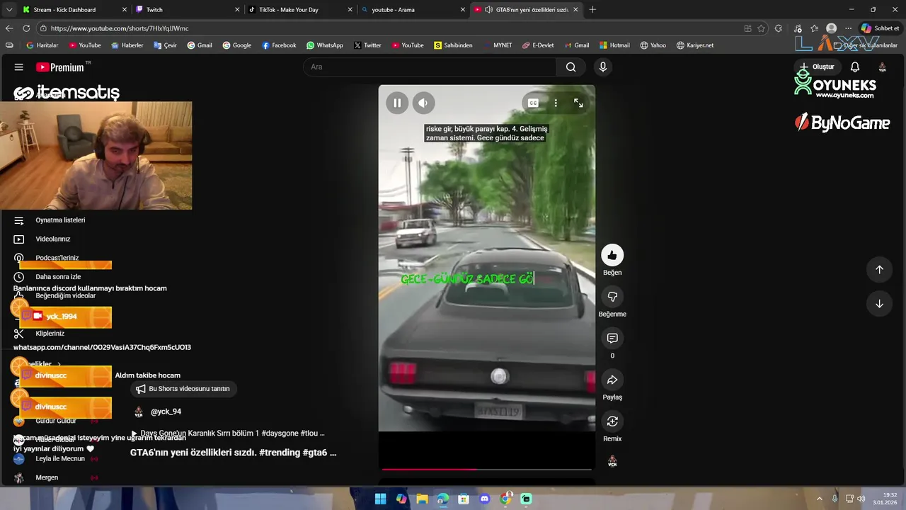Toggle closed captions on the Short

click(x=533, y=103)
